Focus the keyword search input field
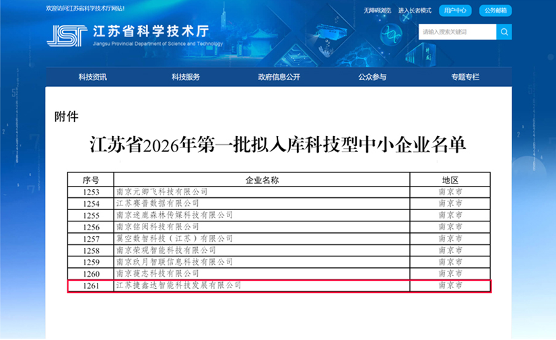556x340 pixels. 458,32
